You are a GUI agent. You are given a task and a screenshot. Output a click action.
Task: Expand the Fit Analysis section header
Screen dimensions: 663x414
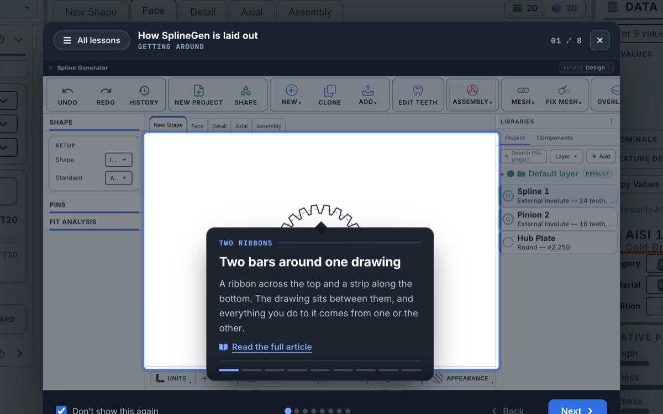(94, 222)
